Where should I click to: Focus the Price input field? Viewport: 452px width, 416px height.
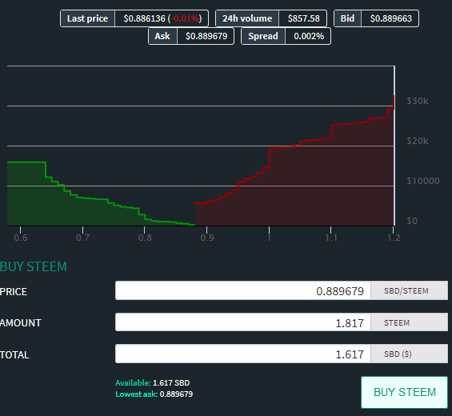tap(243, 290)
